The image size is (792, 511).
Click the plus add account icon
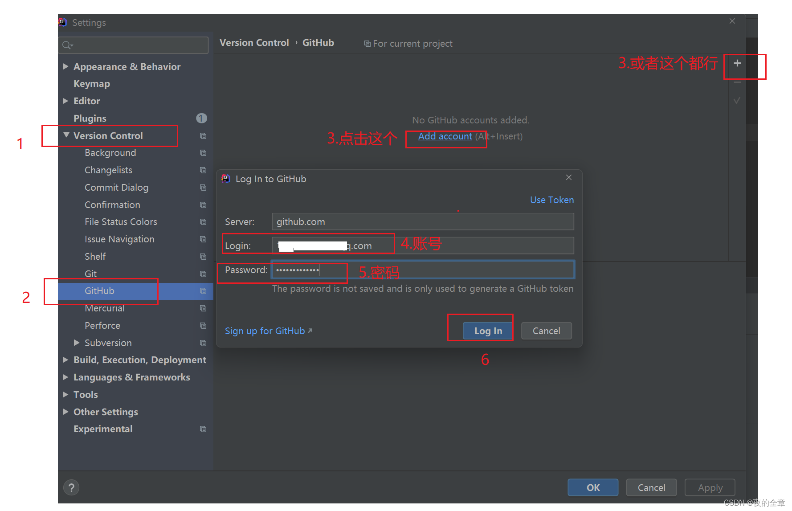[737, 63]
